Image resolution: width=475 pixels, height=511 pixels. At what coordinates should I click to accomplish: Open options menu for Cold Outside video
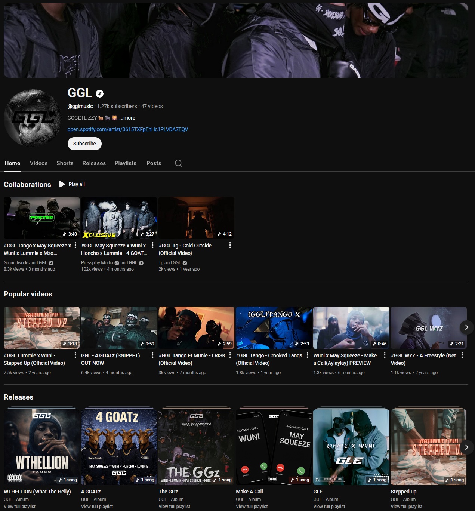230,245
